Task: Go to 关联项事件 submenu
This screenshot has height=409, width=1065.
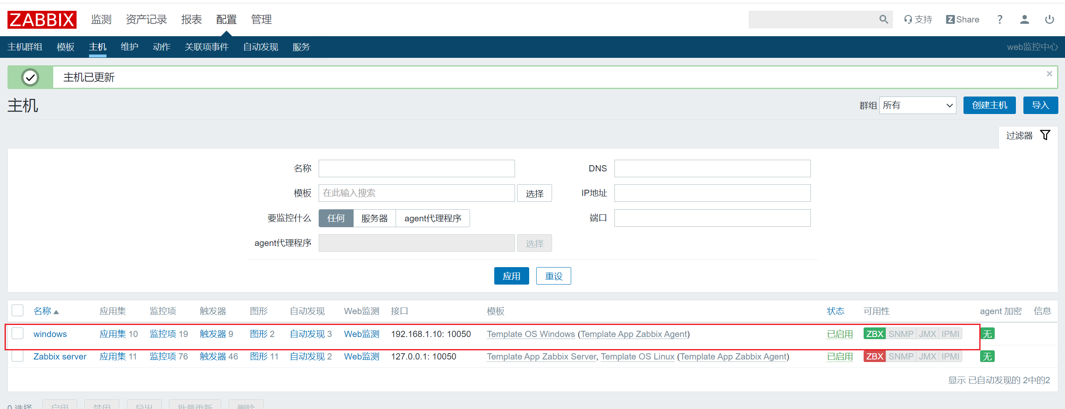Action: point(207,47)
